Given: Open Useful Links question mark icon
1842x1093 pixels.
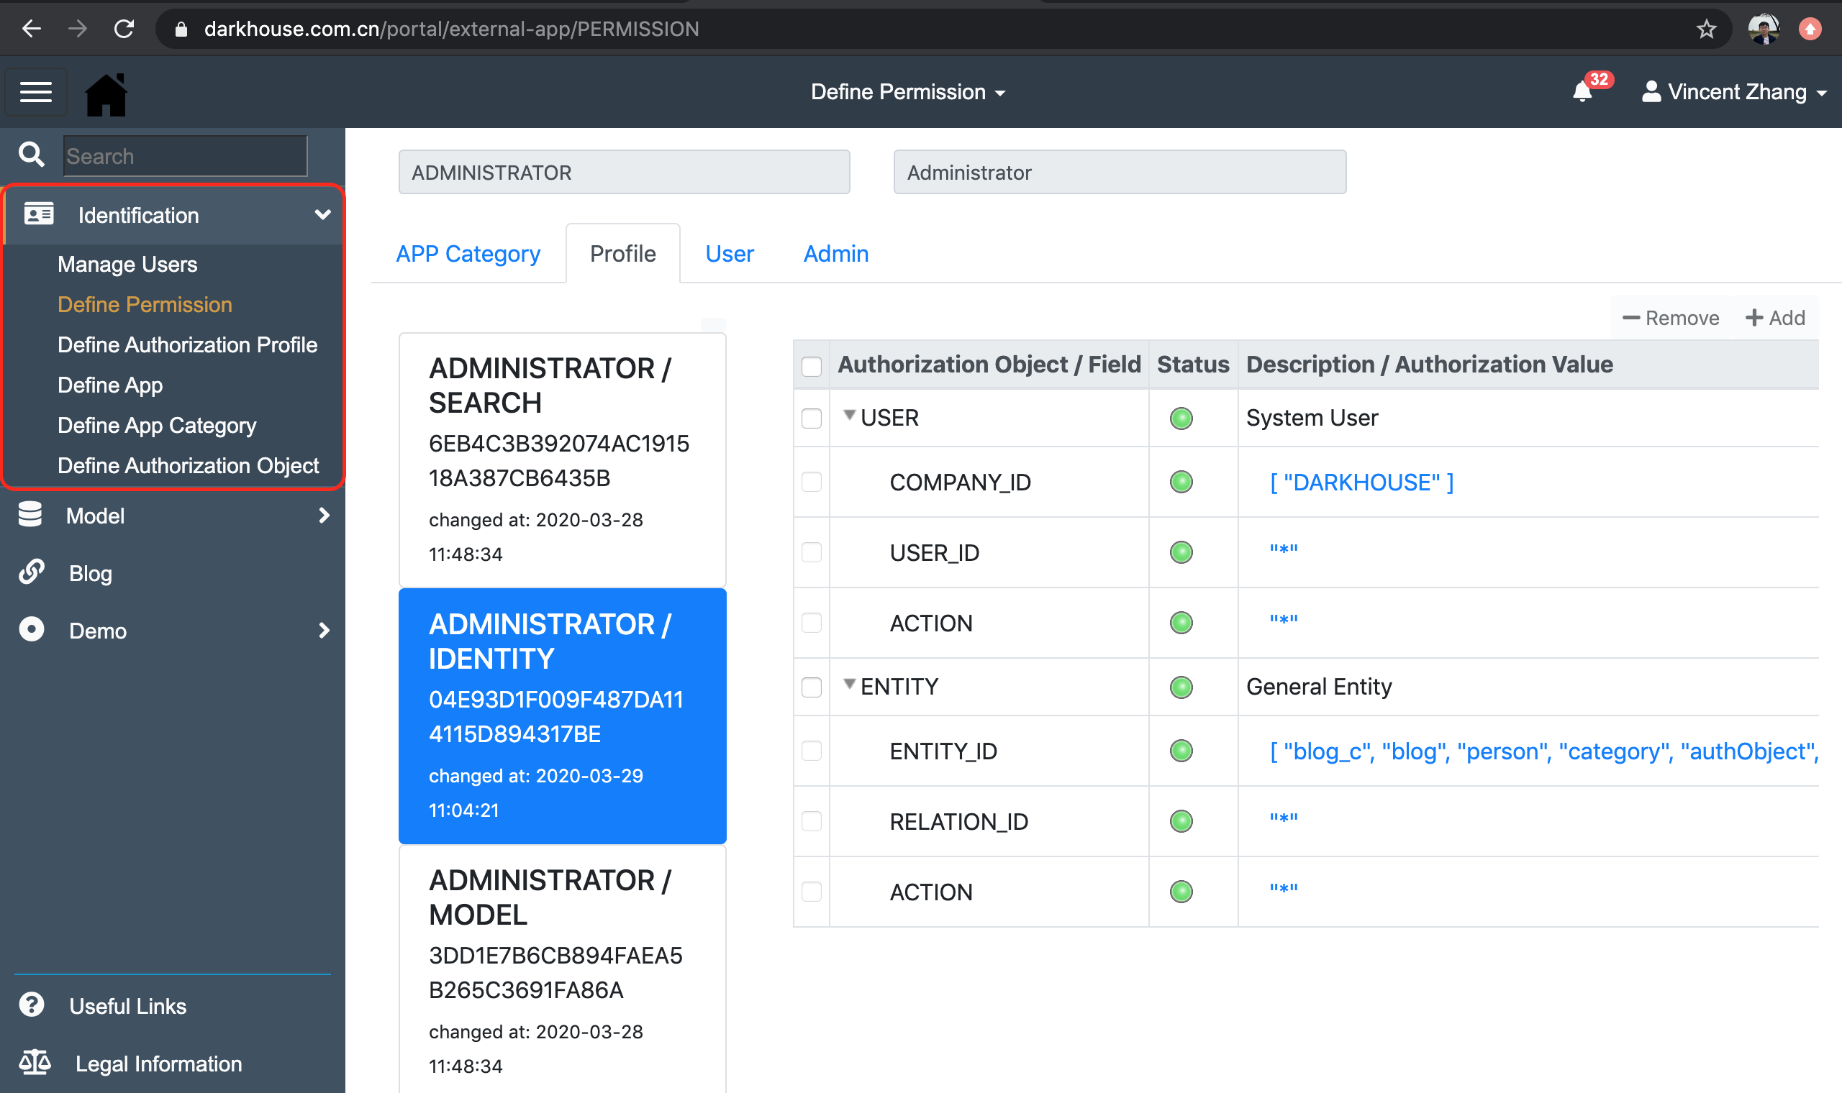Looking at the screenshot, I should click(32, 1005).
